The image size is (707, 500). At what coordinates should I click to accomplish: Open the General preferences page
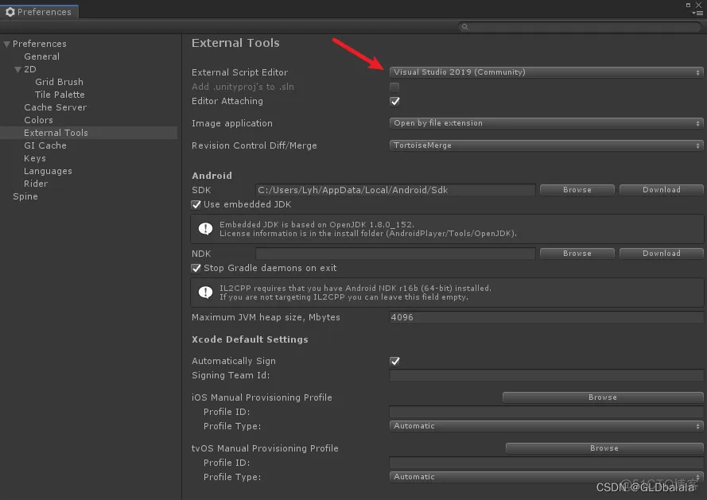(42, 56)
